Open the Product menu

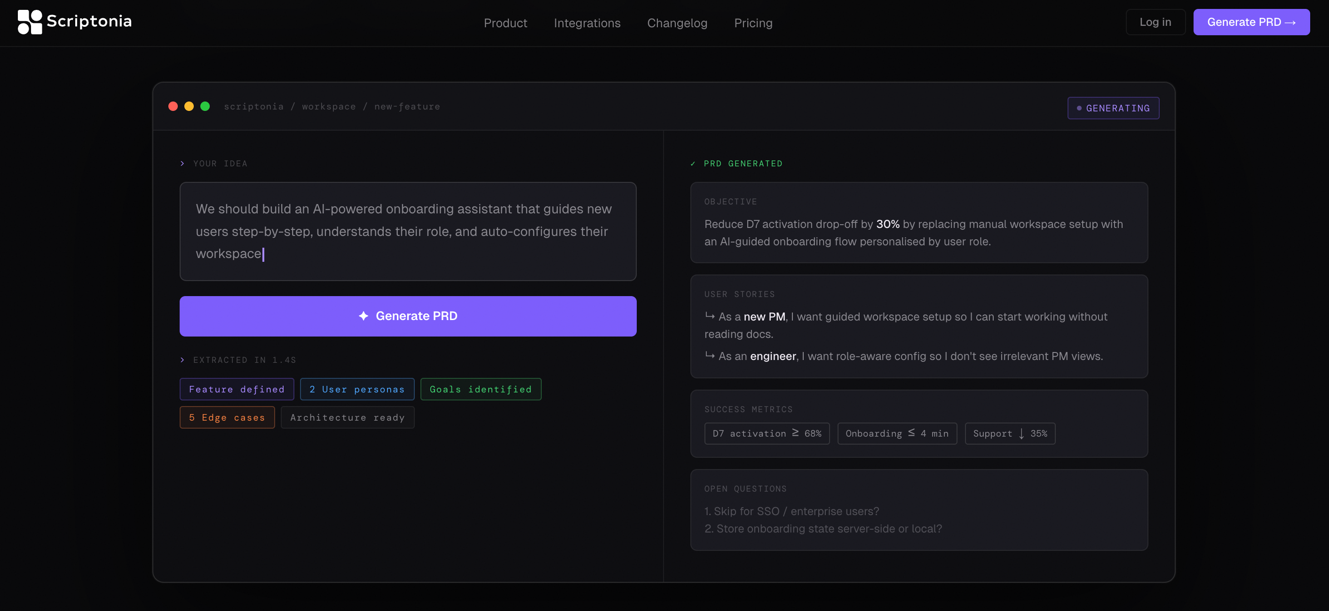tap(505, 23)
